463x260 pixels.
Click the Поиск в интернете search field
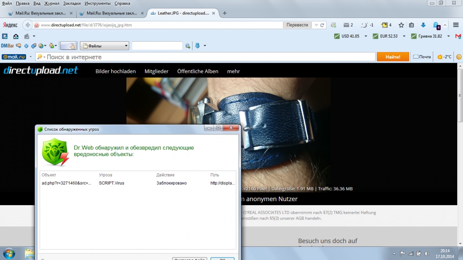(x=210, y=57)
